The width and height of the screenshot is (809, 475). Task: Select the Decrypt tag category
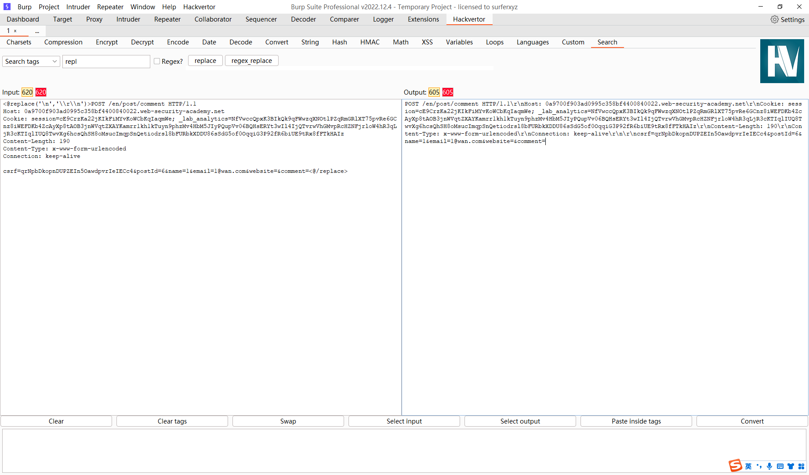coord(142,42)
